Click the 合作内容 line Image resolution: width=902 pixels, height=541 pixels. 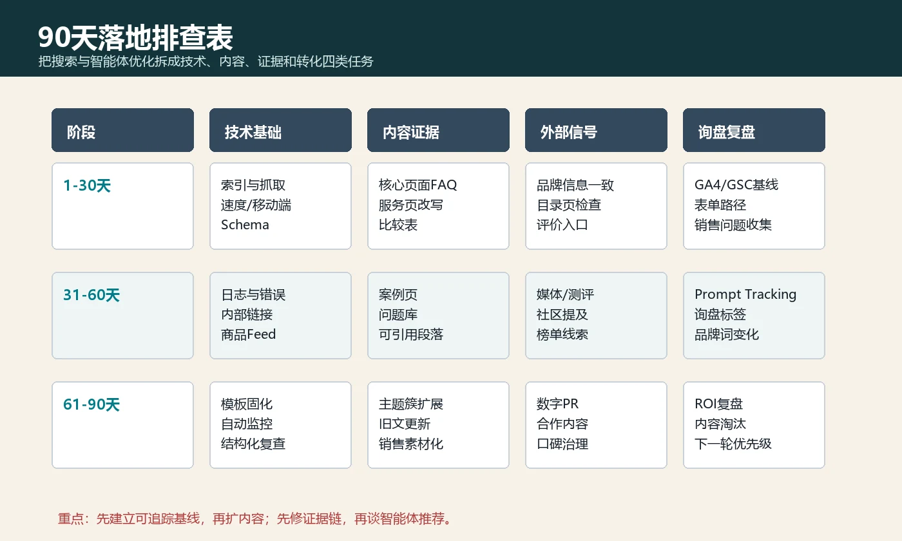(x=562, y=424)
